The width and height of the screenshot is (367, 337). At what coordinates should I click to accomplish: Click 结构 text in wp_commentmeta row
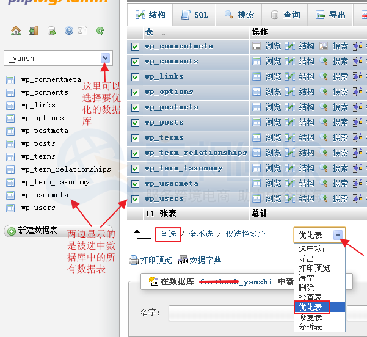tap(307, 46)
